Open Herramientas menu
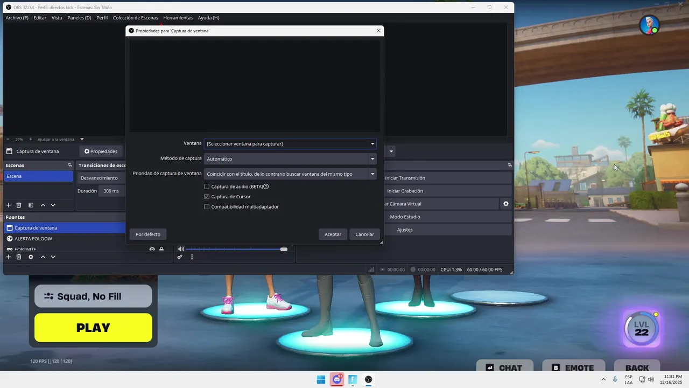The image size is (689, 388). pyautogui.click(x=178, y=18)
